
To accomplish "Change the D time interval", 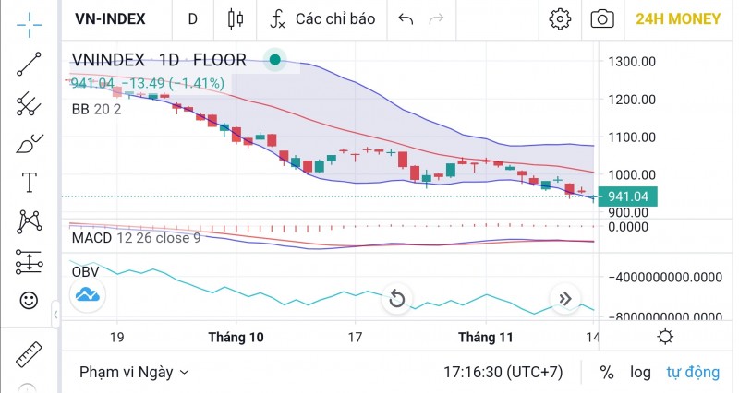I will pyautogui.click(x=192, y=18).
